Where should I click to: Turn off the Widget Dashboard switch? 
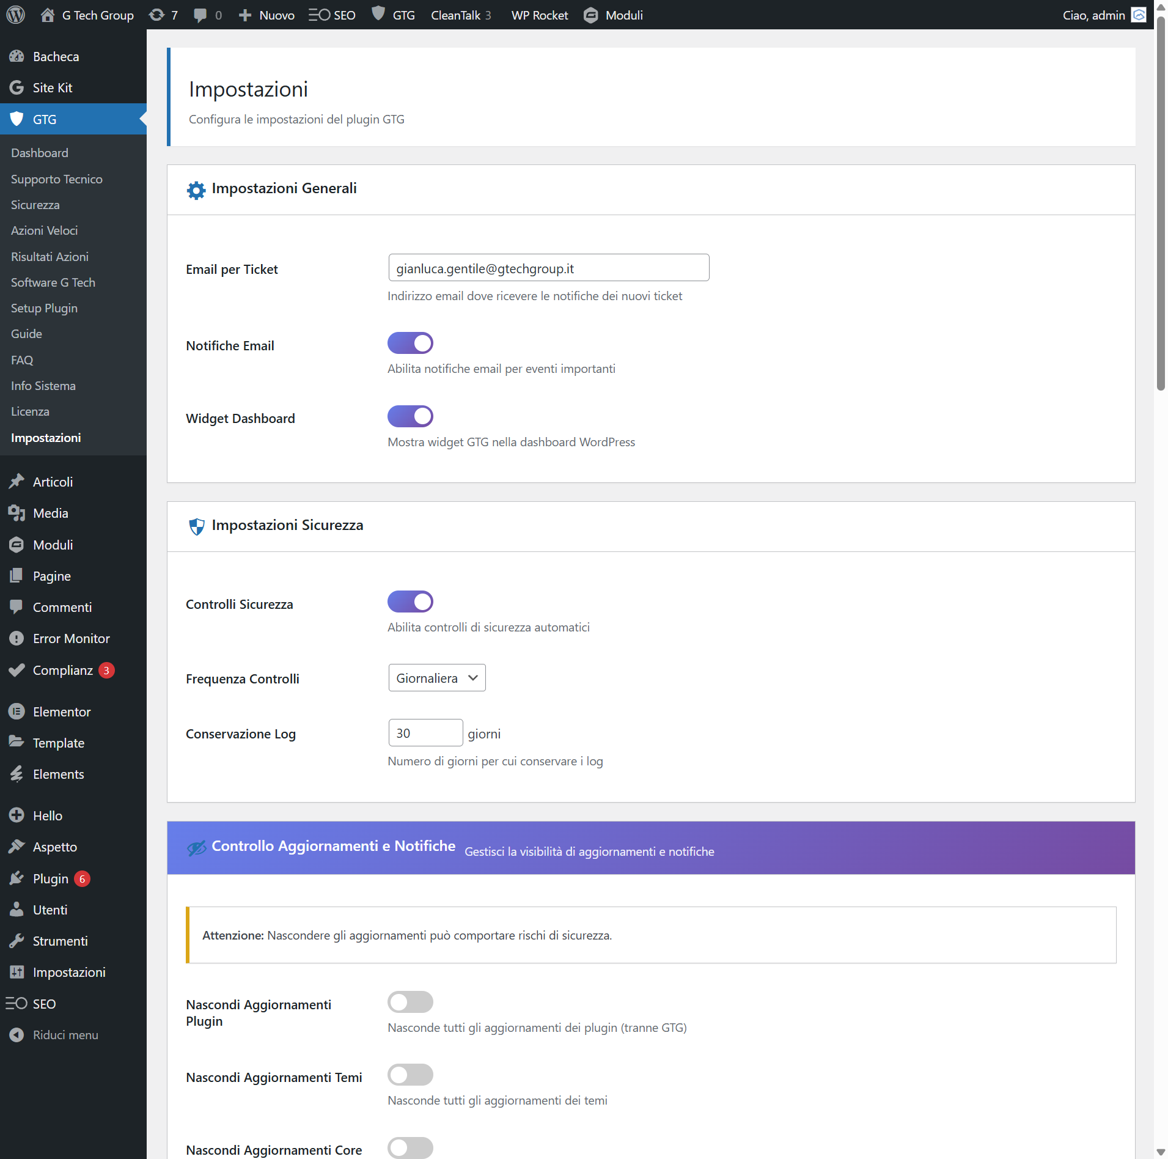(x=410, y=416)
